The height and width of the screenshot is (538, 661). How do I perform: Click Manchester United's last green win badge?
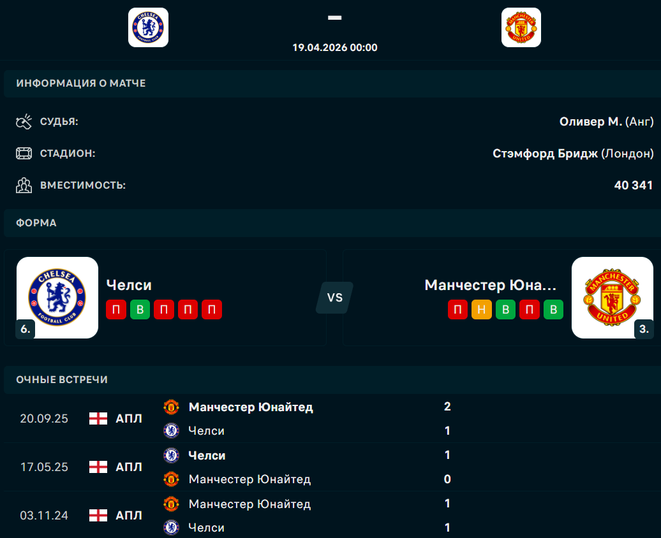[553, 309]
